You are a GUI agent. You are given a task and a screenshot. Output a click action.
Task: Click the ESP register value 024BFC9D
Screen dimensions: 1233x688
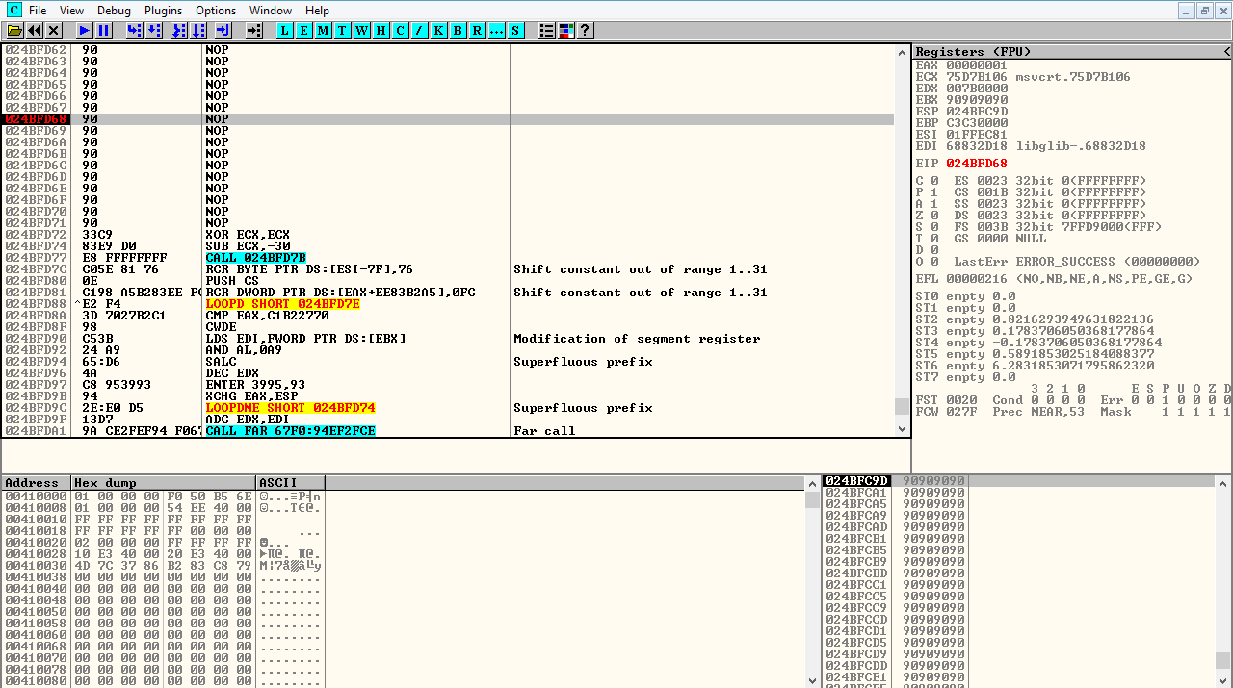pyautogui.click(x=977, y=112)
